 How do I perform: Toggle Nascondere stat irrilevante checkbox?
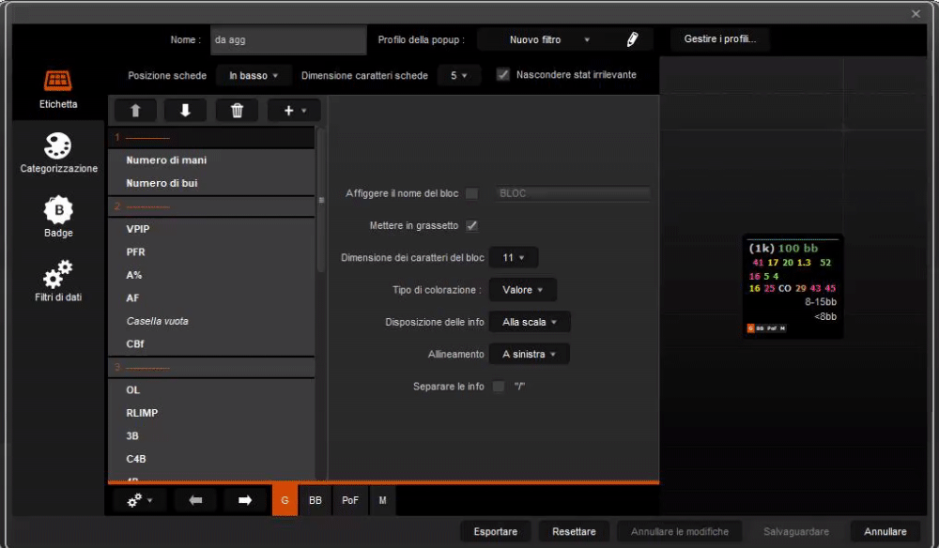click(503, 75)
